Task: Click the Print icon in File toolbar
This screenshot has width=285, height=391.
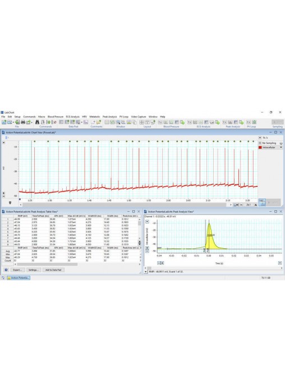Action: 23,122
